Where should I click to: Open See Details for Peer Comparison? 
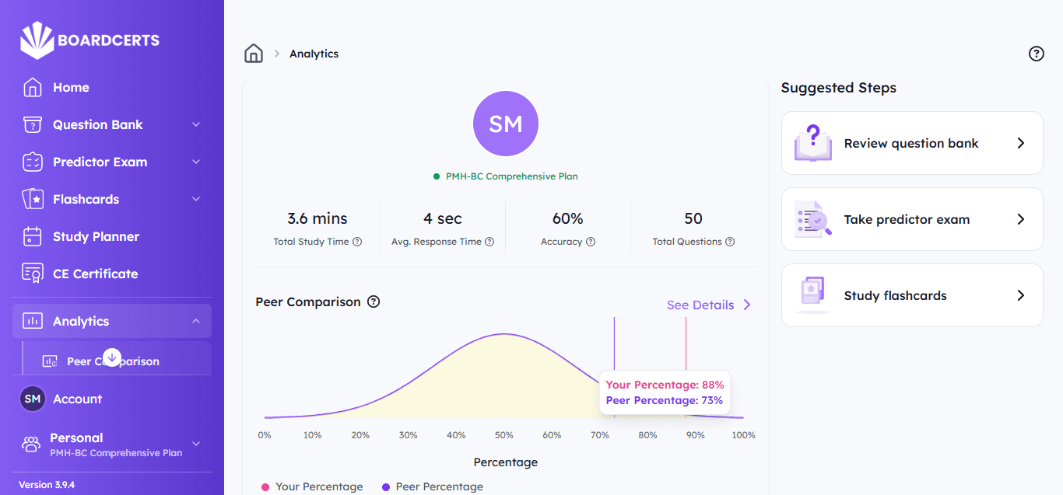[x=700, y=305]
